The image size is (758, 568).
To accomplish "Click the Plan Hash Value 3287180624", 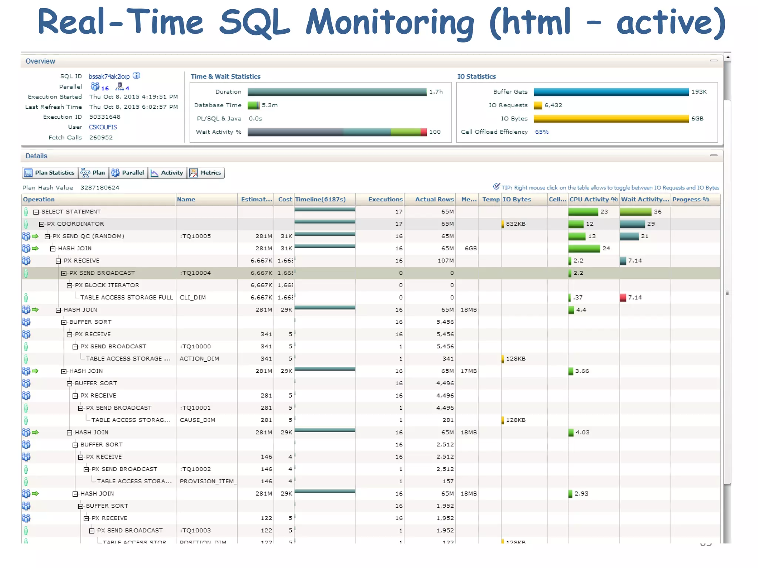I will [100, 187].
